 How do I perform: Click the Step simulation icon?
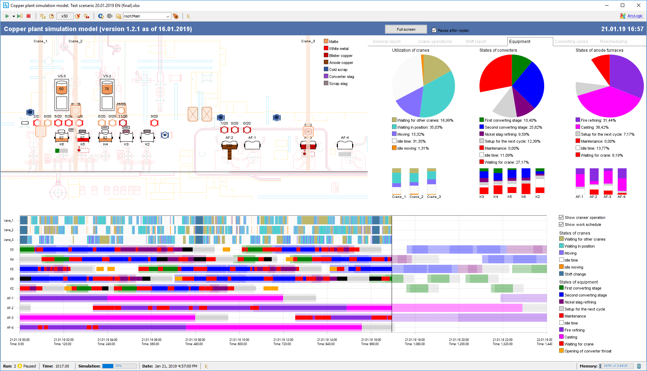[x=20, y=16]
